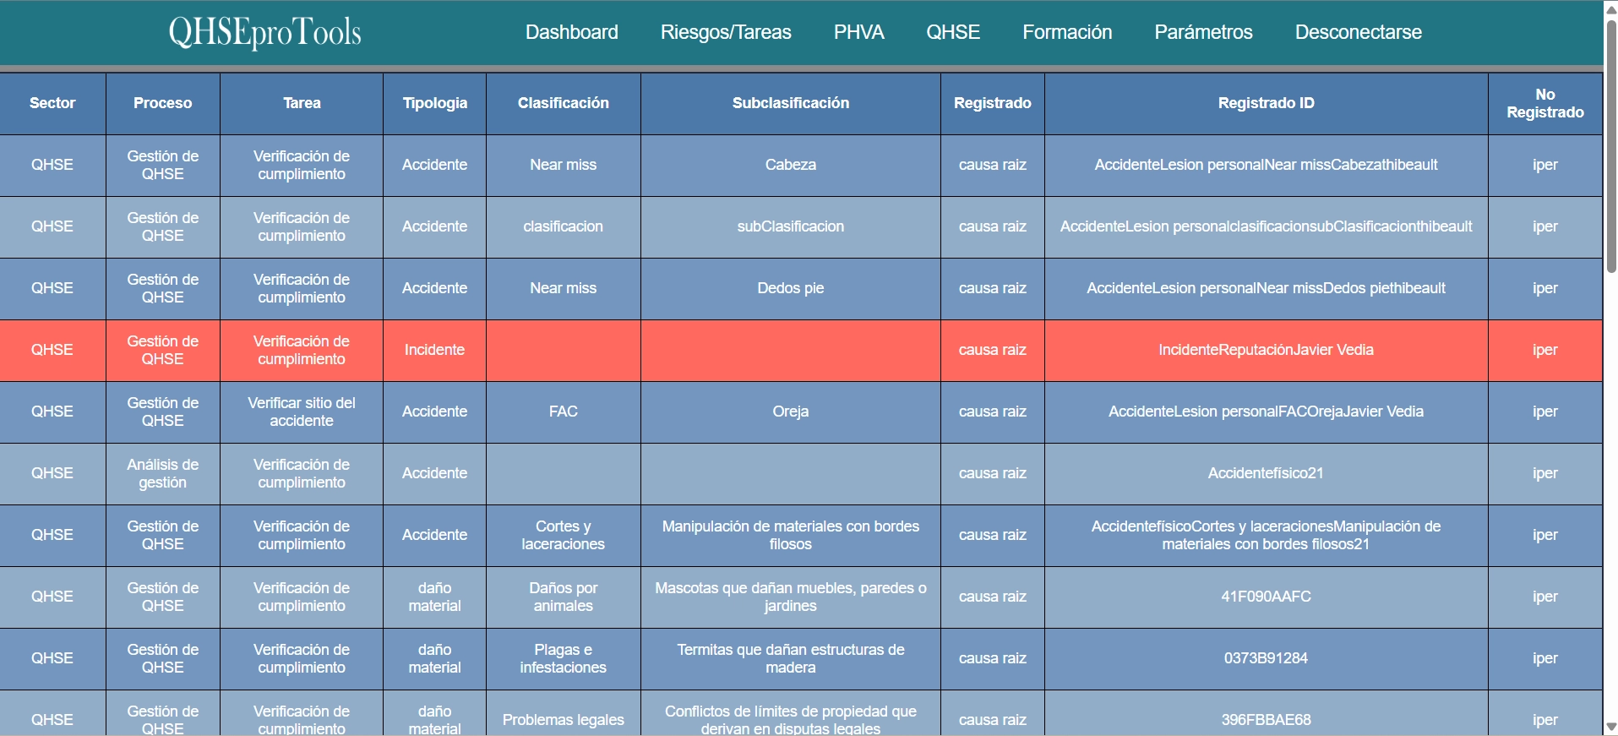Click the 41F090AAFC registered ID cell
Image resolution: width=1618 pixels, height=736 pixels.
coord(1265,597)
